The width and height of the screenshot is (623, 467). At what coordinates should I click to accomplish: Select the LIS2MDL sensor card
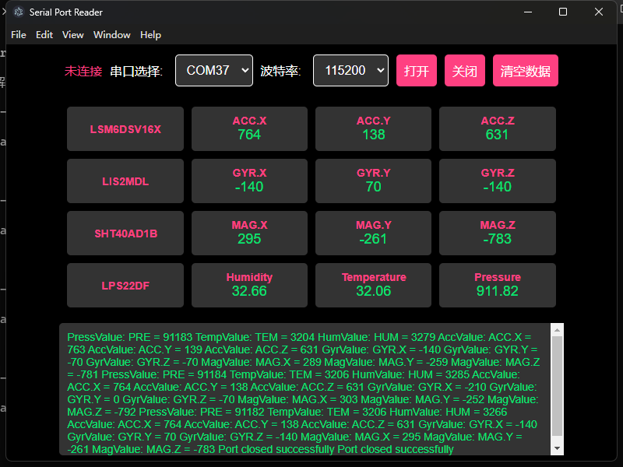(125, 181)
